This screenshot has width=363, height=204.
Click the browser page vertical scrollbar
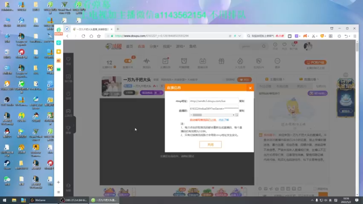point(357,48)
